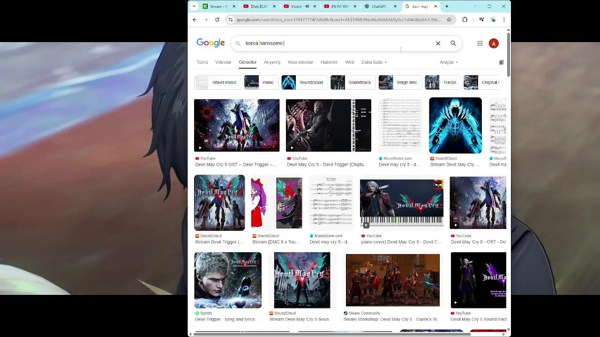Screen dimensions: 600x337
Task: Click 'Devil May Cry 5 OST -- Devil Trigger' link
Action: [236, 165]
